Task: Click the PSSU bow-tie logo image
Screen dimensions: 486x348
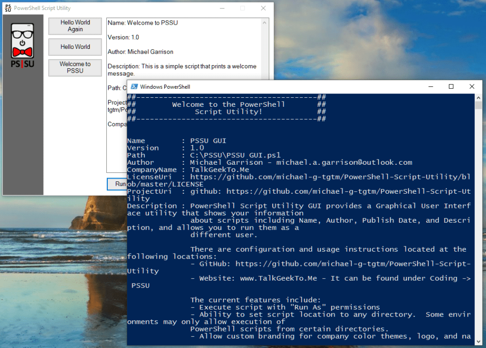Action: [x=23, y=45]
